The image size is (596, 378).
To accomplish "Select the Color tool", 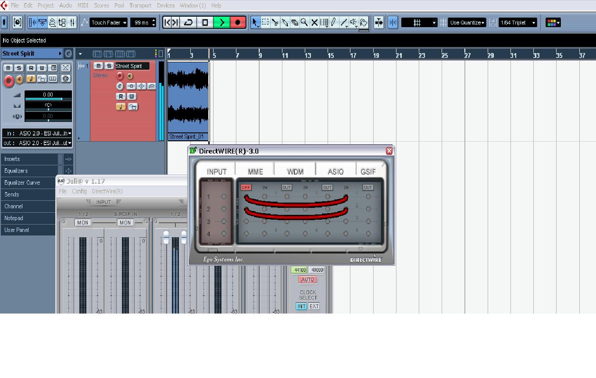I will pyautogui.click(x=364, y=22).
